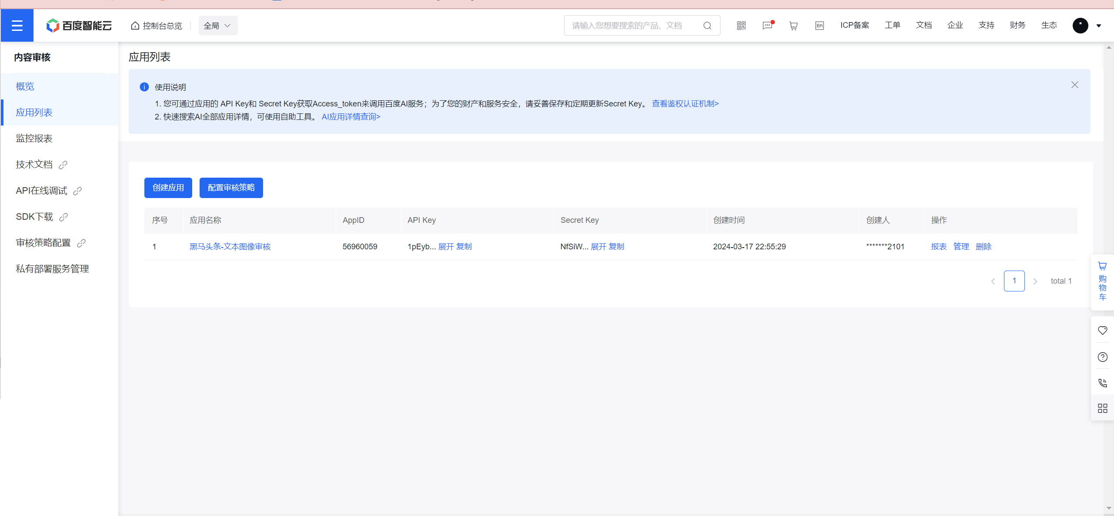Click the phone contact icon
This screenshot has width=1114, height=516.
tap(1102, 383)
